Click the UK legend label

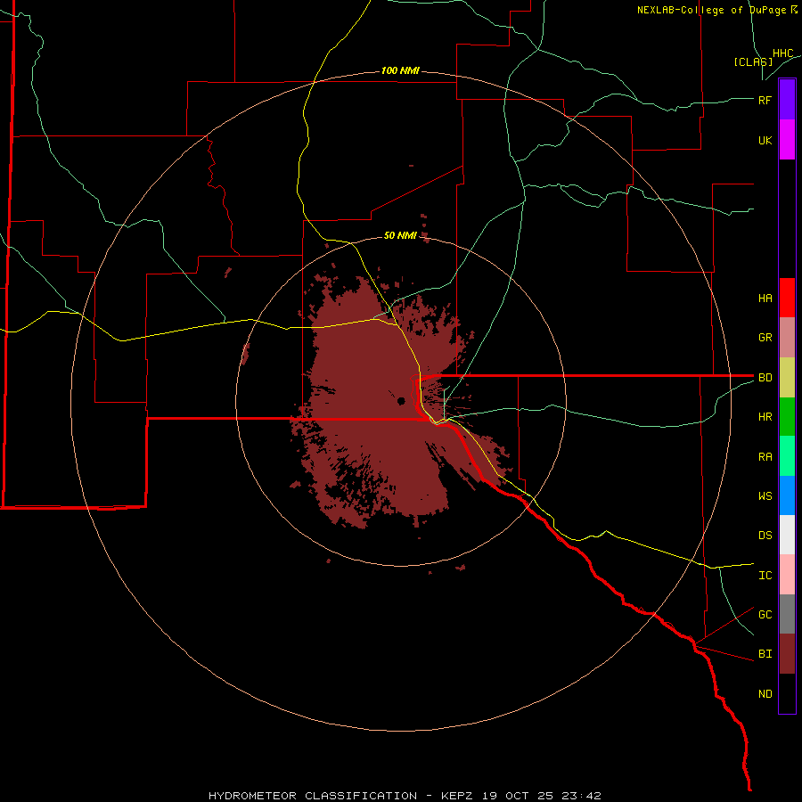click(x=765, y=140)
